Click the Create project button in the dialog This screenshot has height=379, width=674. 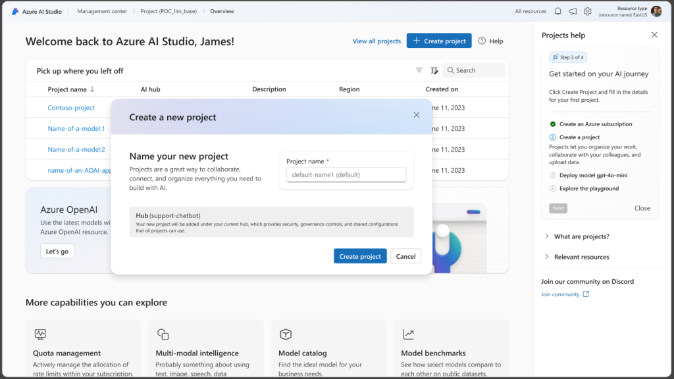[360, 256]
